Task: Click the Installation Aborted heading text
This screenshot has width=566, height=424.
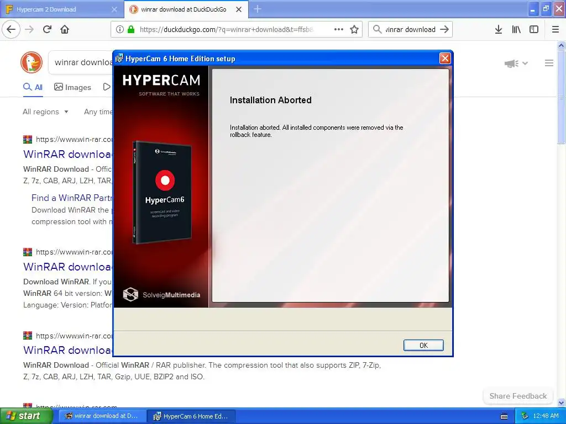Action: [x=270, y=100]
